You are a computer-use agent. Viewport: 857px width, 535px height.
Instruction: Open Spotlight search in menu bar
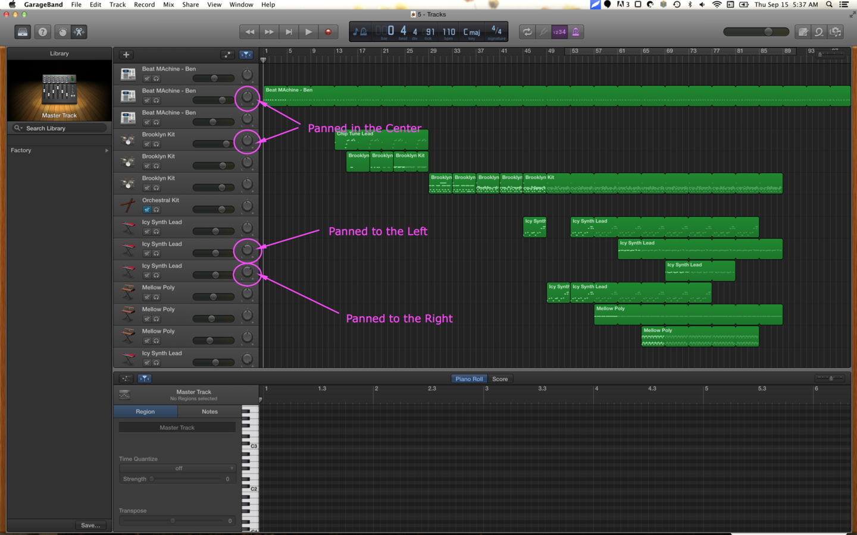click(x=829, y=5)
